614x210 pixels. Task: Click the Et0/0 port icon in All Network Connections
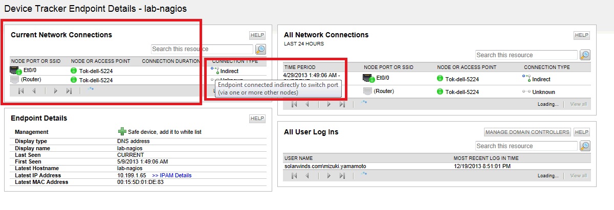coord(368,78)
